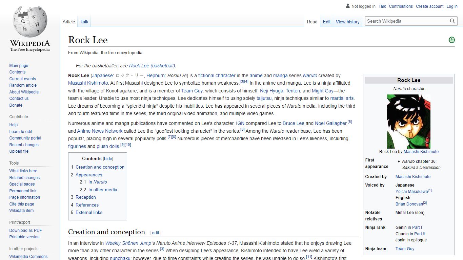Open Contents in sidebar

17,72
